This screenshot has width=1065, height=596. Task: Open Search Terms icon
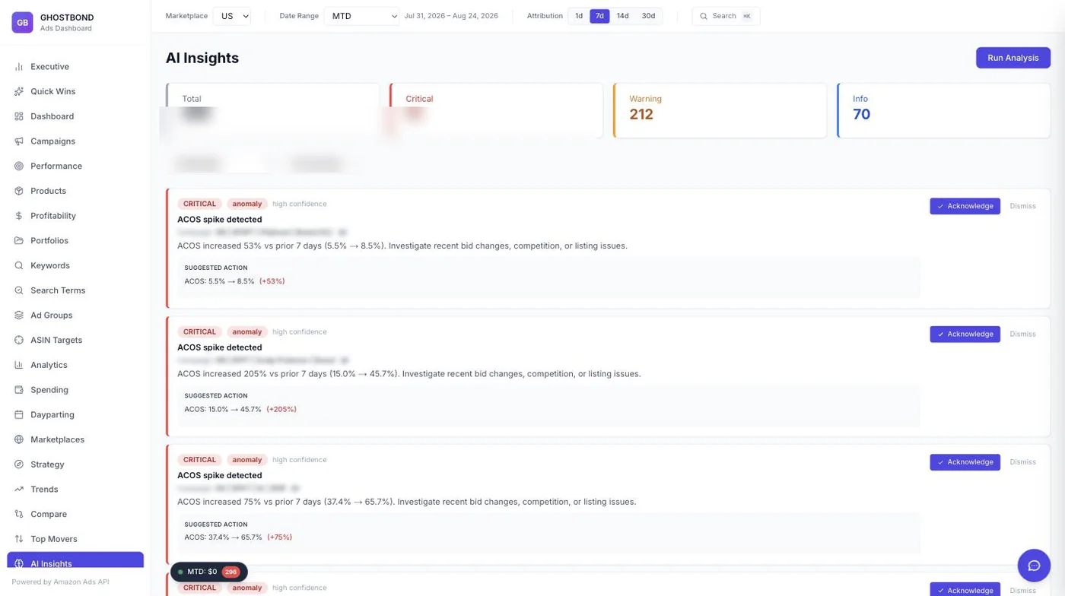click(19, 290)
